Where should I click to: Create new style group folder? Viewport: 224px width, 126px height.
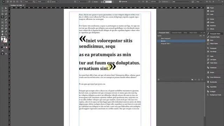[192, 80]
